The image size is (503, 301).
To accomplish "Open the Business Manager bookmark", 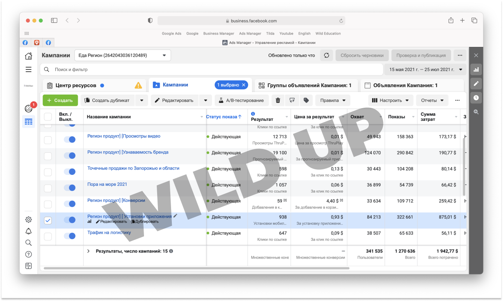I will coord(219,33).
